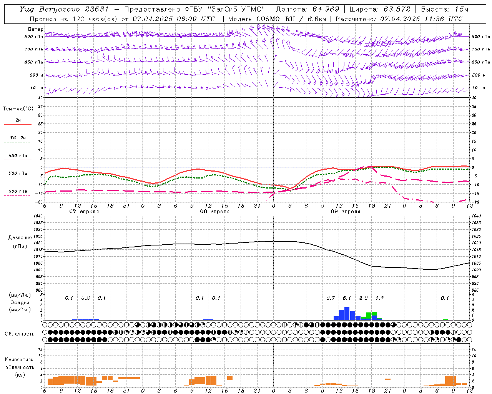This screenshot has height=394, width=492.
Task: Click the Ветер wind panel label
Action: [x=36, y=29]
